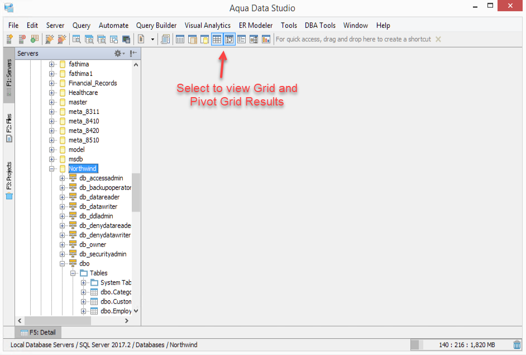Click the Servers tree vertical scrollbar thumb
The width and height of the screenshot is (526, 355).
[x=136, y=193]
